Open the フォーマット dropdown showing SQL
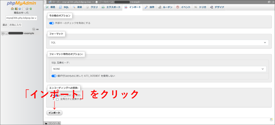The width and height of the screenshot is (275, 125). point(159,42)
